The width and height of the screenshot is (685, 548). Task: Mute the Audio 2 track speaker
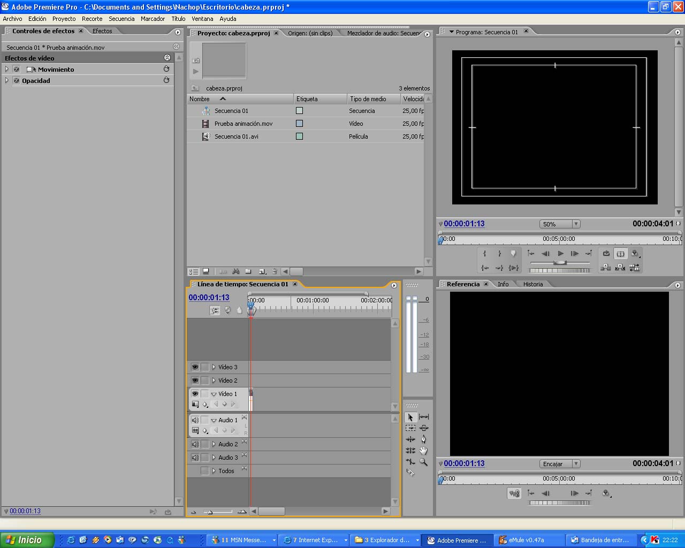(195, 444)
